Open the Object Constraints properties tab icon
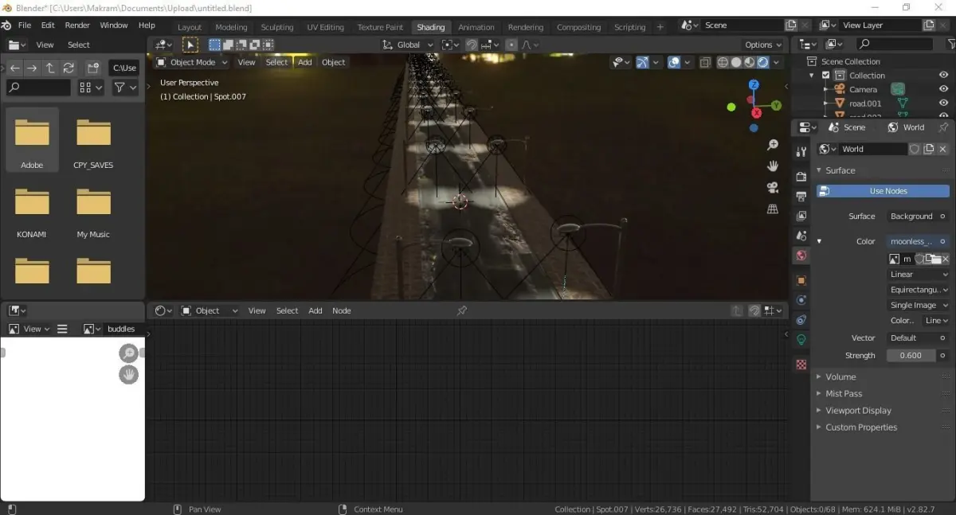Viewport: 956px width, 515px height. (801, 320)
